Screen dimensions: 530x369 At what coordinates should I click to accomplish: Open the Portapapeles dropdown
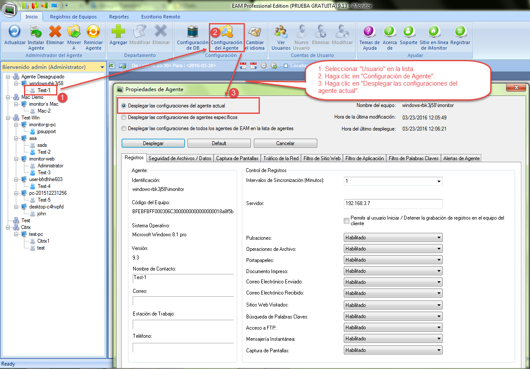tap(393, 260)
